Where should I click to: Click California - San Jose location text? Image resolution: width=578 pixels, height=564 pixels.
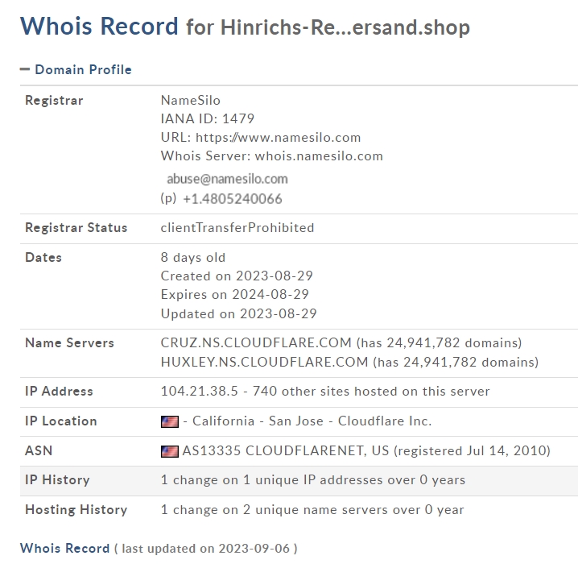pos(258,421)
